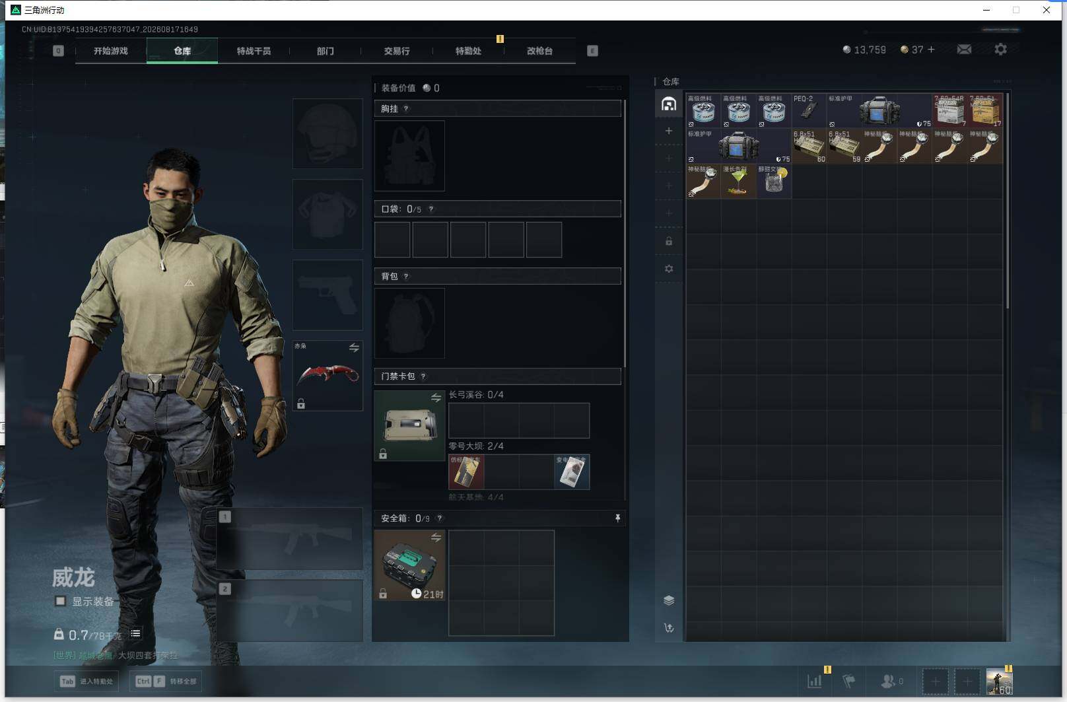Switch to the 部门 tab
This screenshot has width=1067, height=702.
tap(325, 51)
